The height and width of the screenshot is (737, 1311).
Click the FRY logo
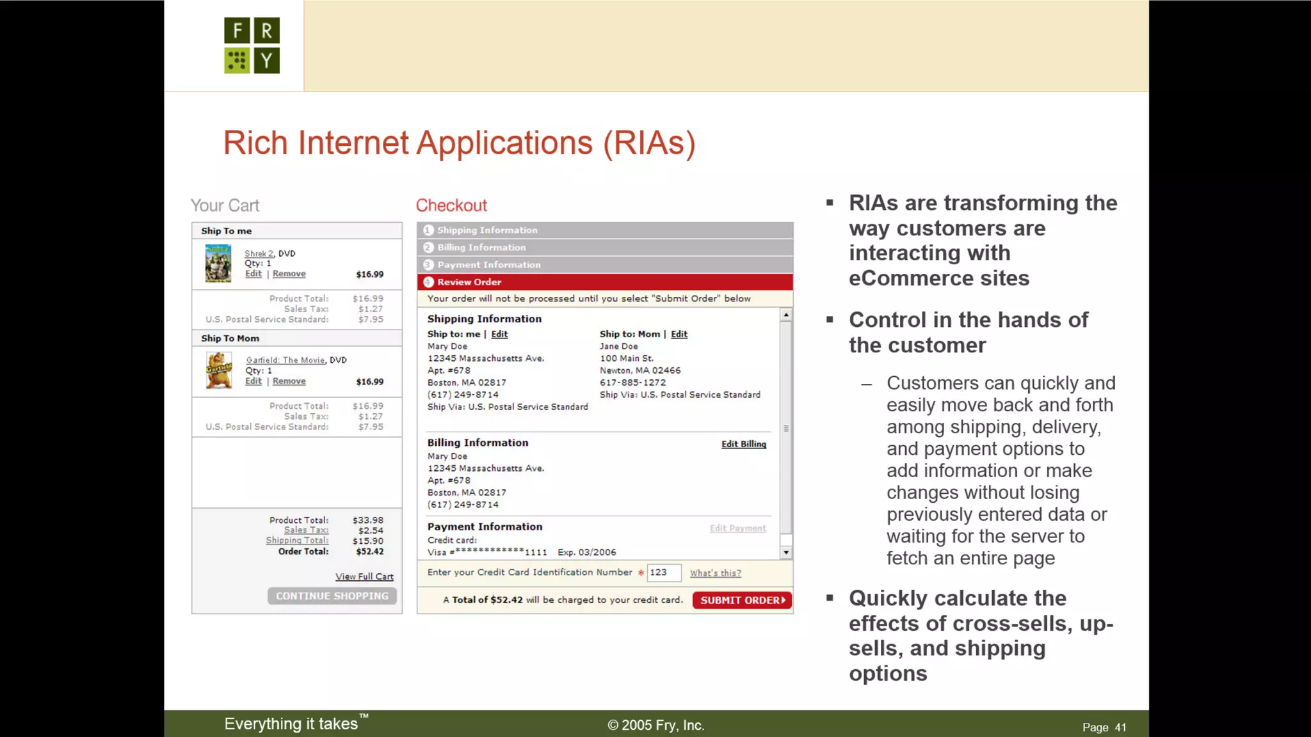click(x=252, y=45)
